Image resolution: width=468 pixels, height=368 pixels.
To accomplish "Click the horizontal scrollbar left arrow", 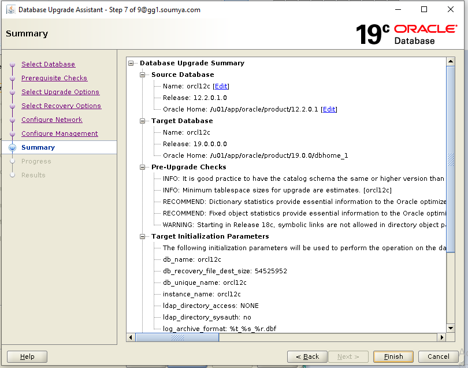I will [131, 337].
